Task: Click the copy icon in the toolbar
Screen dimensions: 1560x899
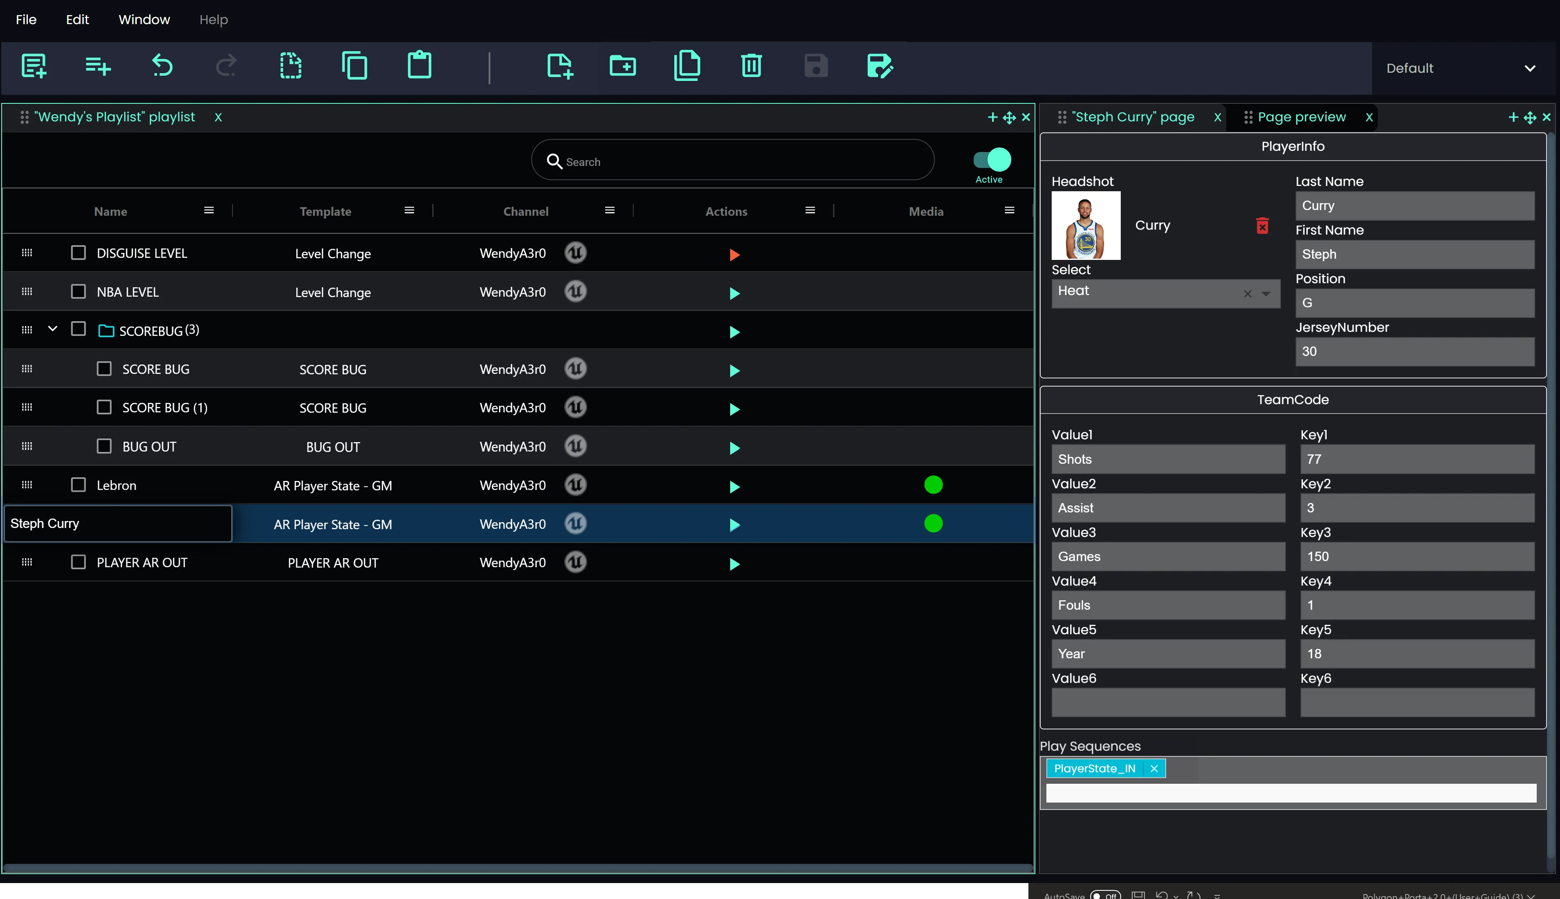Action: coord(354,65)
